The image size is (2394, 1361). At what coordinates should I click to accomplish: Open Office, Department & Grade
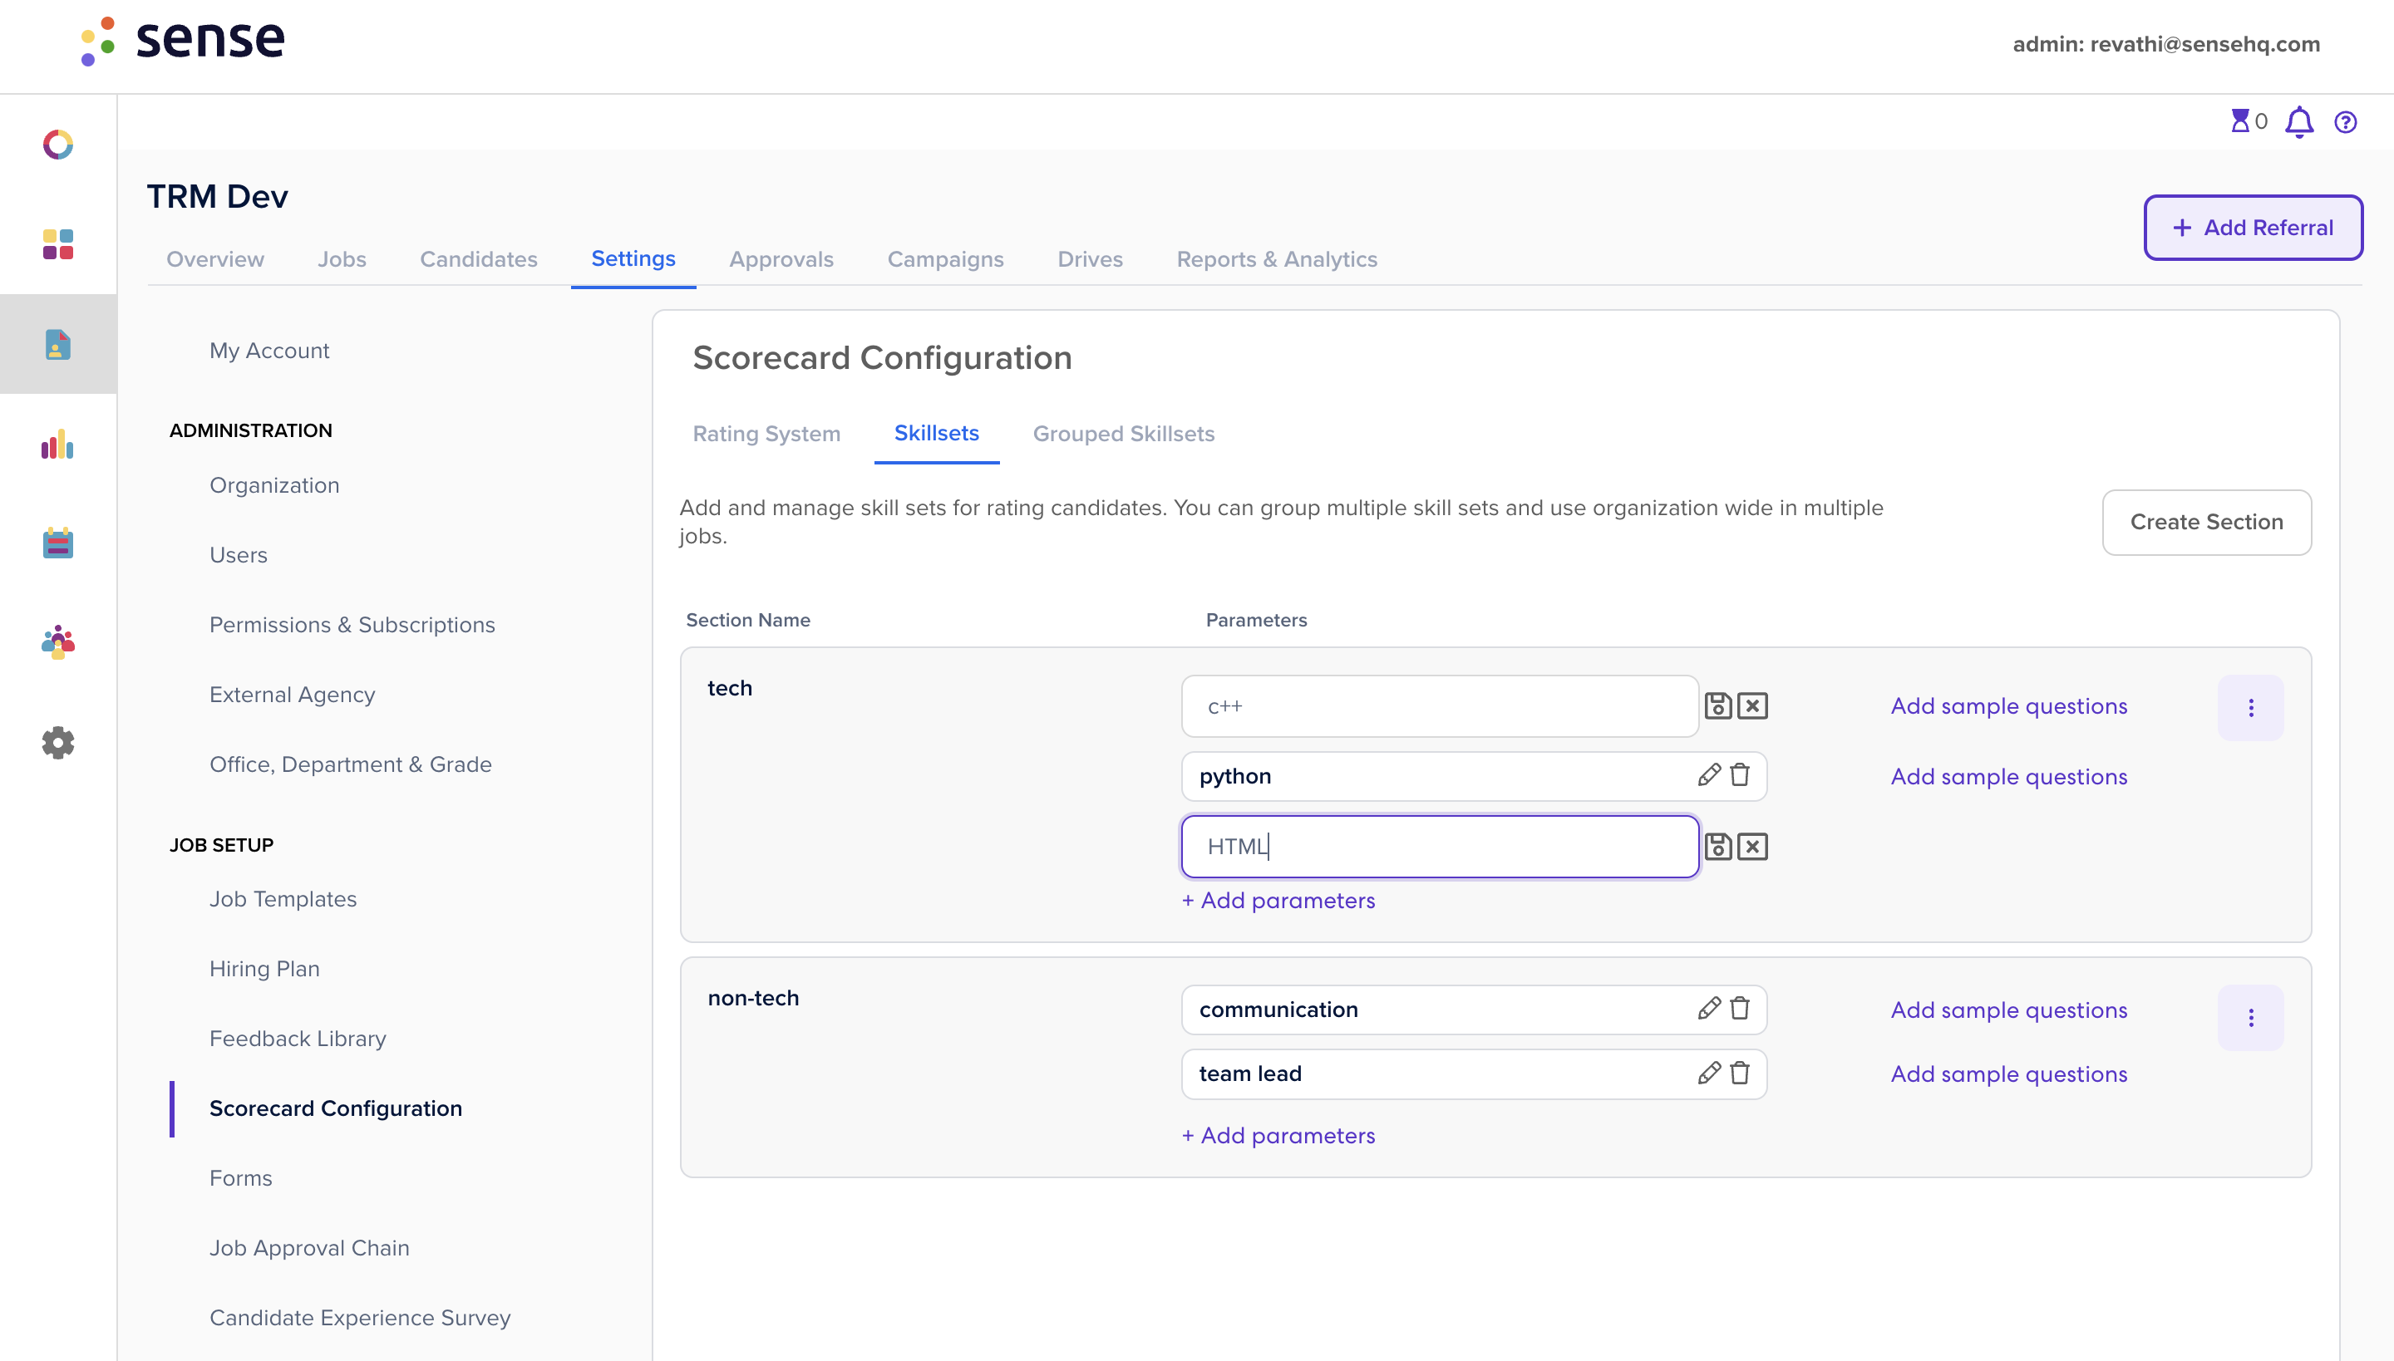[351, 764]
